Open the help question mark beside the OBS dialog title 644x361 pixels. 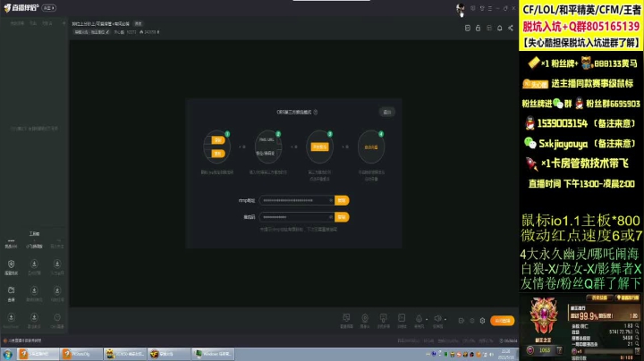[x=316, y=112]
